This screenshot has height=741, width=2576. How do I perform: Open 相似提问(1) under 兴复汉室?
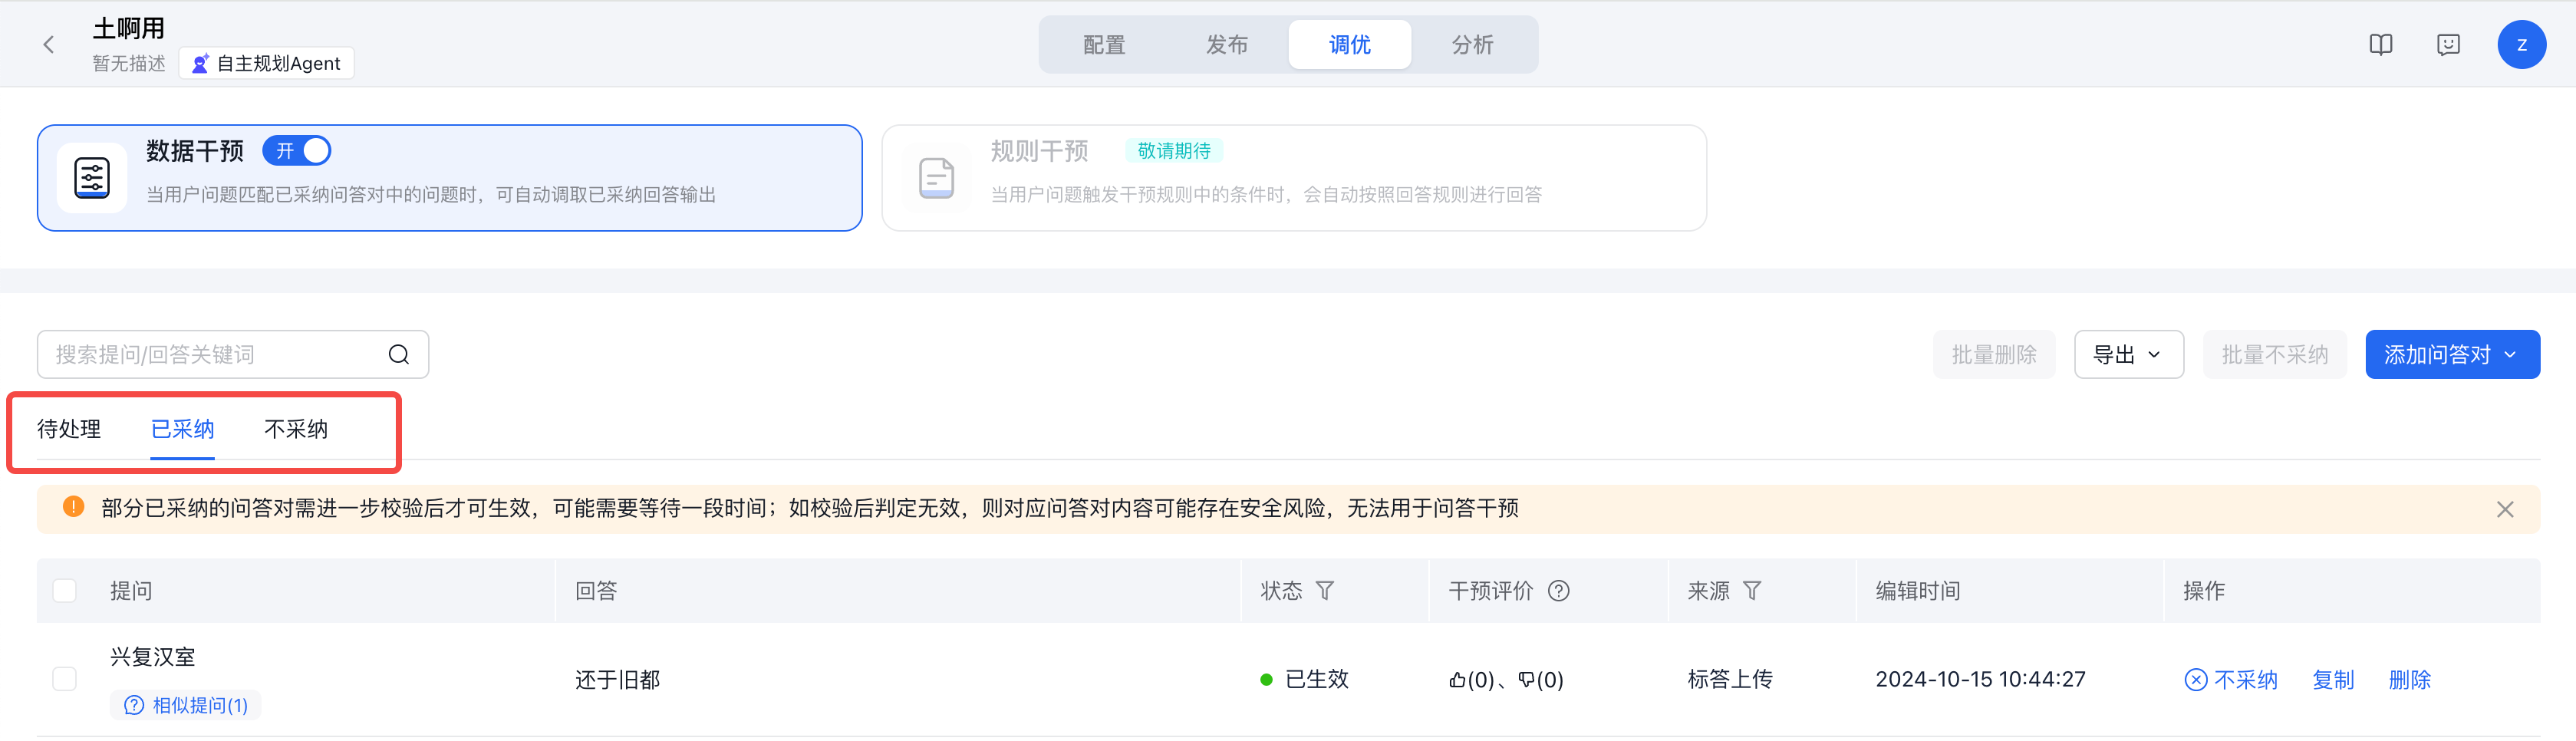point(186,705)
